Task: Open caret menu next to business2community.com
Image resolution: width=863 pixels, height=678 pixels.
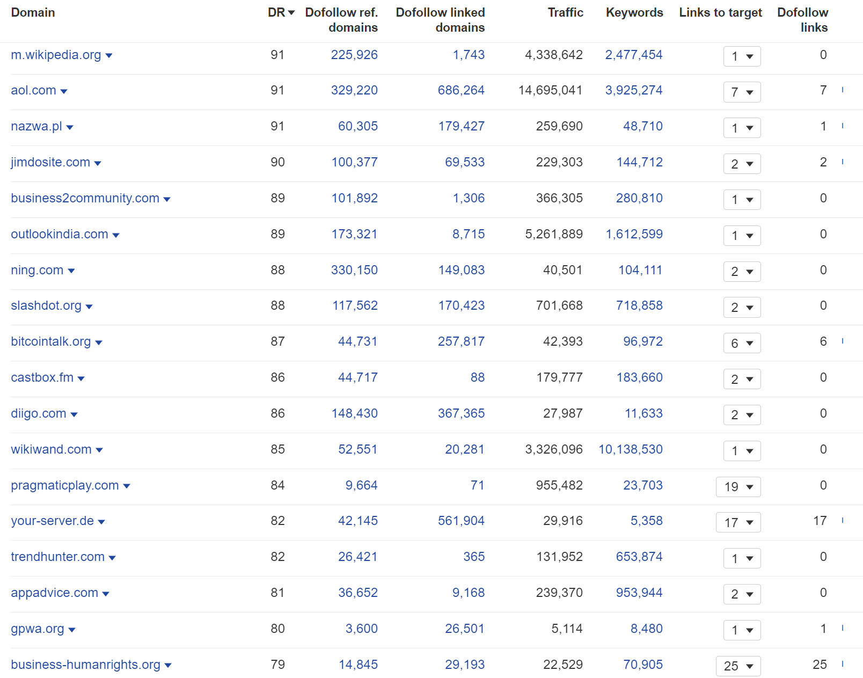Action: (x=167, y=199)
